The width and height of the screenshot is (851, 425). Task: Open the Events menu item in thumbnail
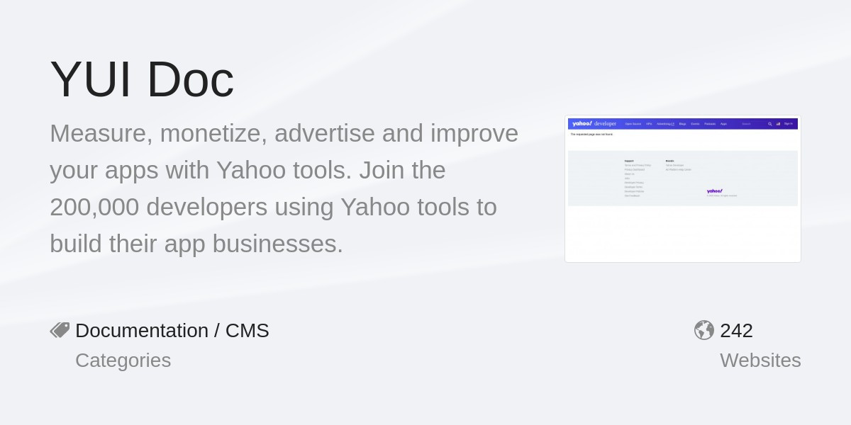(695, 124)
